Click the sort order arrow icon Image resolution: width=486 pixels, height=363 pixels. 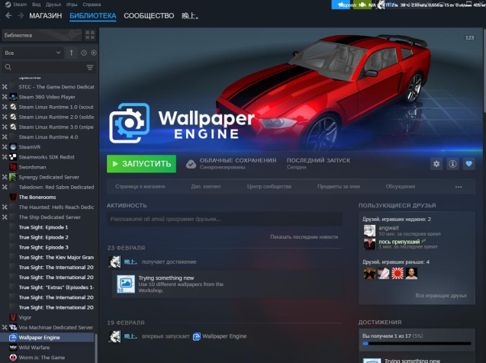click(x=72, y=53)
